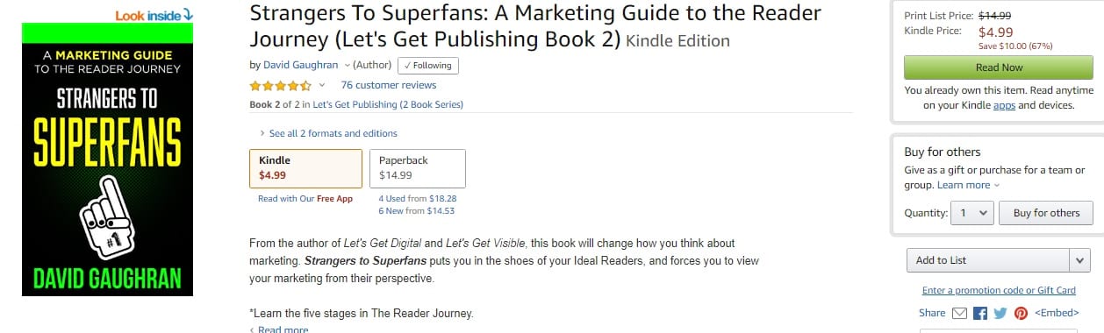Expand the Add to List arrow
This screenshot has width=1104, height=333.
(x=1080, y=260)
